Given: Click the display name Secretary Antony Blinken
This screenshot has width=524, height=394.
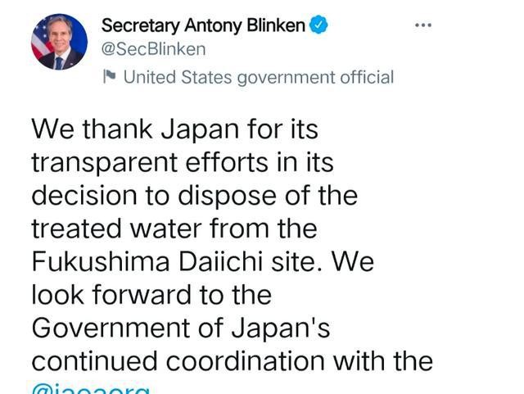Looking at the screenshot, I should coord(203,26).
